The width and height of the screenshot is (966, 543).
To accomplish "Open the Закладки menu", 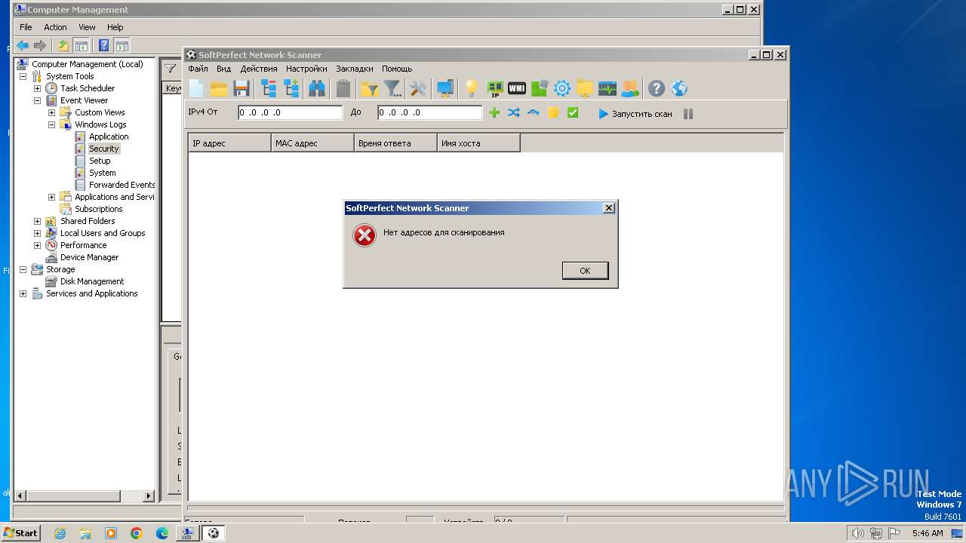I will click(355, 69).
